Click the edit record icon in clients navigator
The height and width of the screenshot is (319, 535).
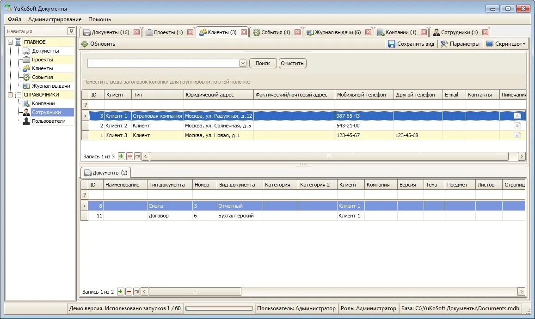[x=137, y=156]
